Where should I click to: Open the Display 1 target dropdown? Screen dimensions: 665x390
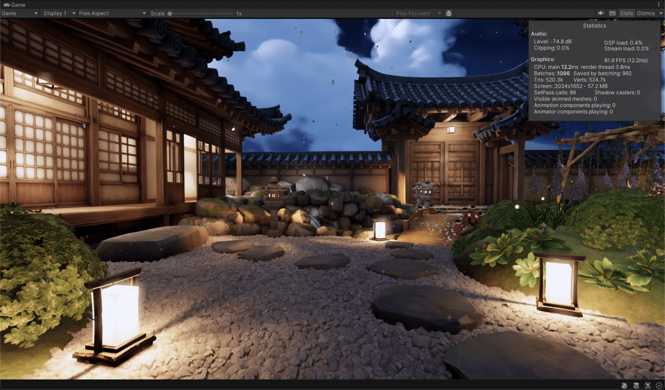58,13
